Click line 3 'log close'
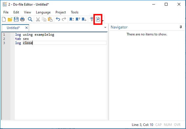This screenshot has width=186, height=129. point(24,43)
